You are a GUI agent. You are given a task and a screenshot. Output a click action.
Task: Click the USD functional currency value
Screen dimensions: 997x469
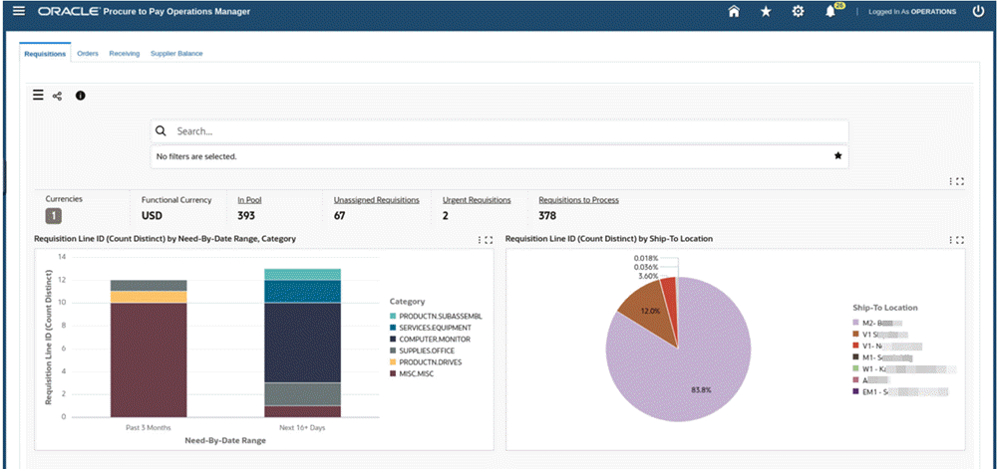click(152, 216)
